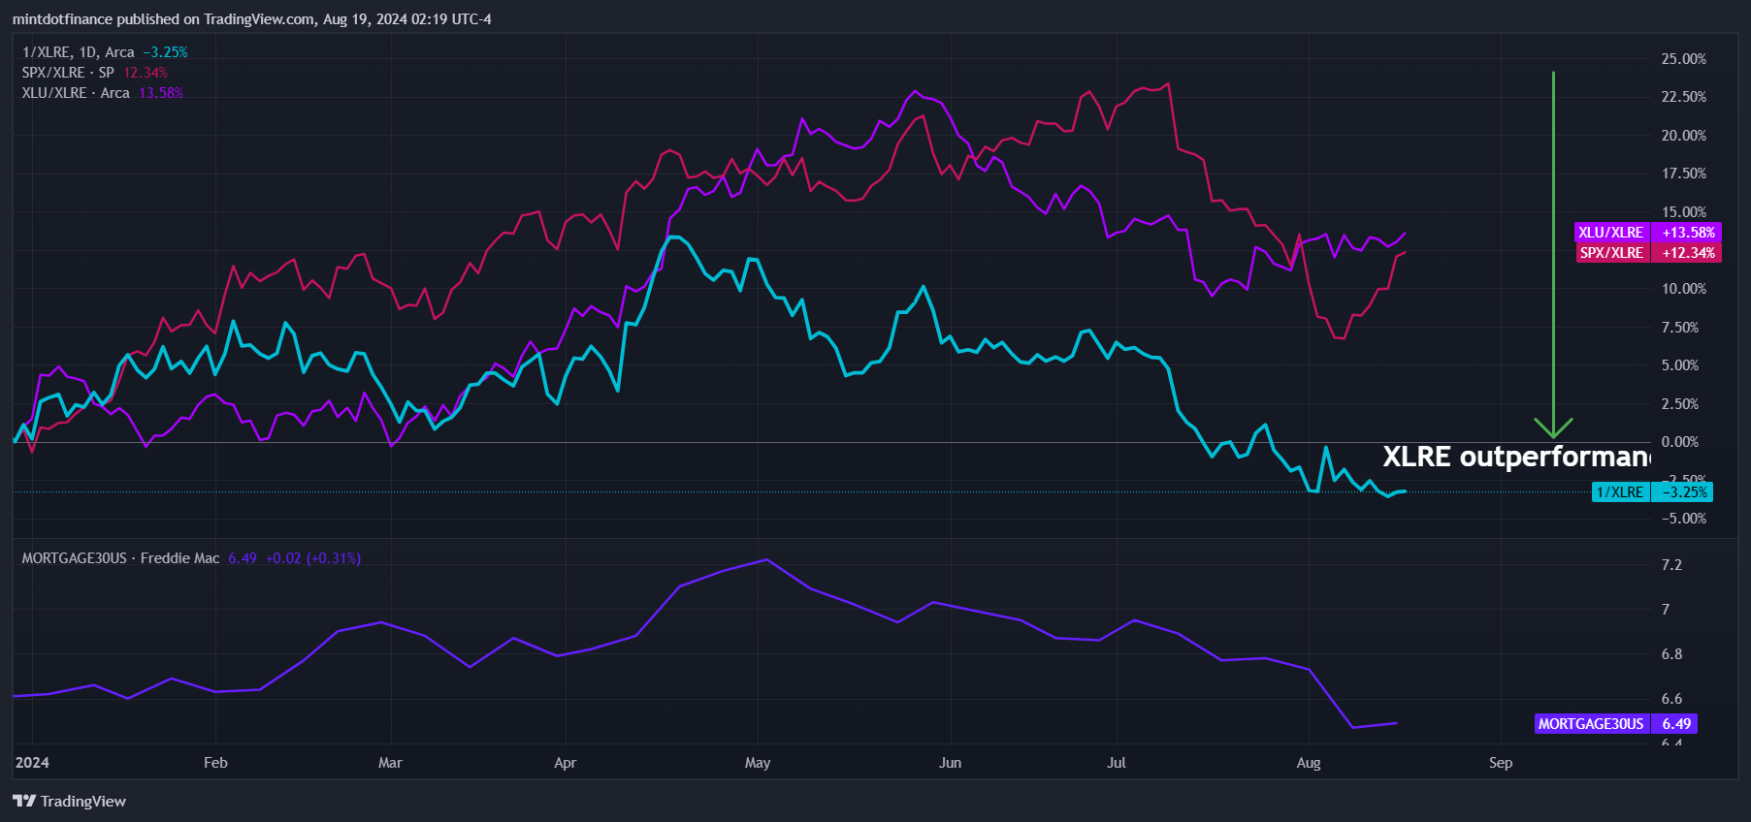The width and height of the screenshot is (1751, 822).
Task: Click the 6.8 tick on the mortgage scale
Action: click(1671, 654)
